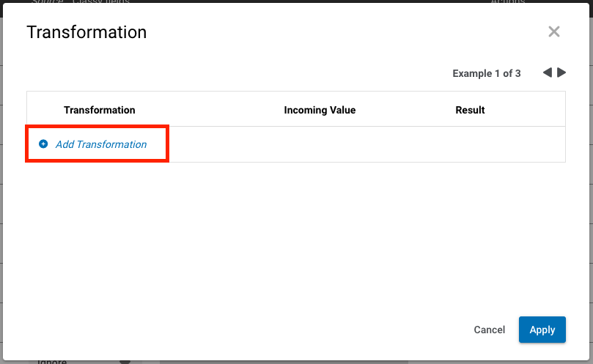Viewport: 593px width, 364px height.
Task: Select the Incoming Value column header
Action: [x=320, y=110]
